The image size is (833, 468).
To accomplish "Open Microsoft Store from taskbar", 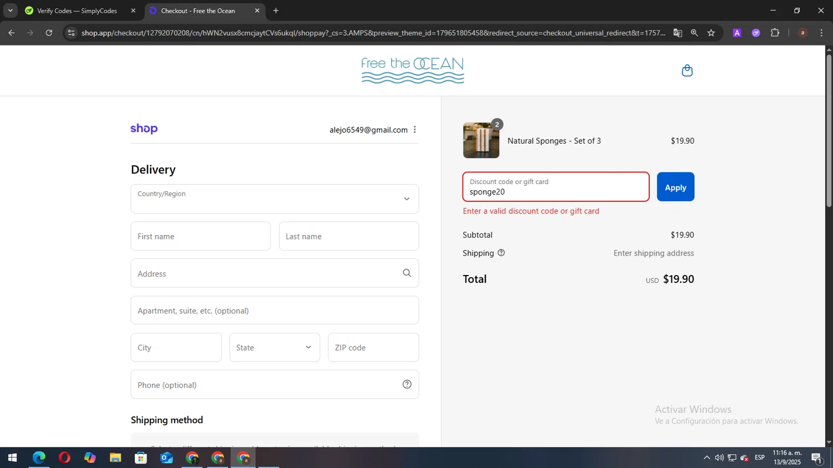I will (141, 458).
